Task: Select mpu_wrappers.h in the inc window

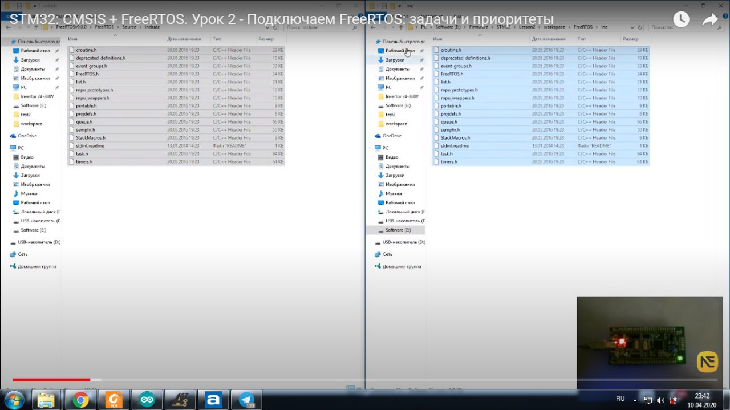Action: click(541, 98)
